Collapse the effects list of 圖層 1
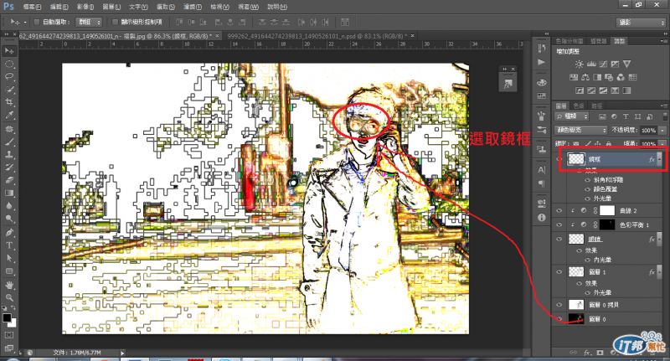 tap(660, 271)
